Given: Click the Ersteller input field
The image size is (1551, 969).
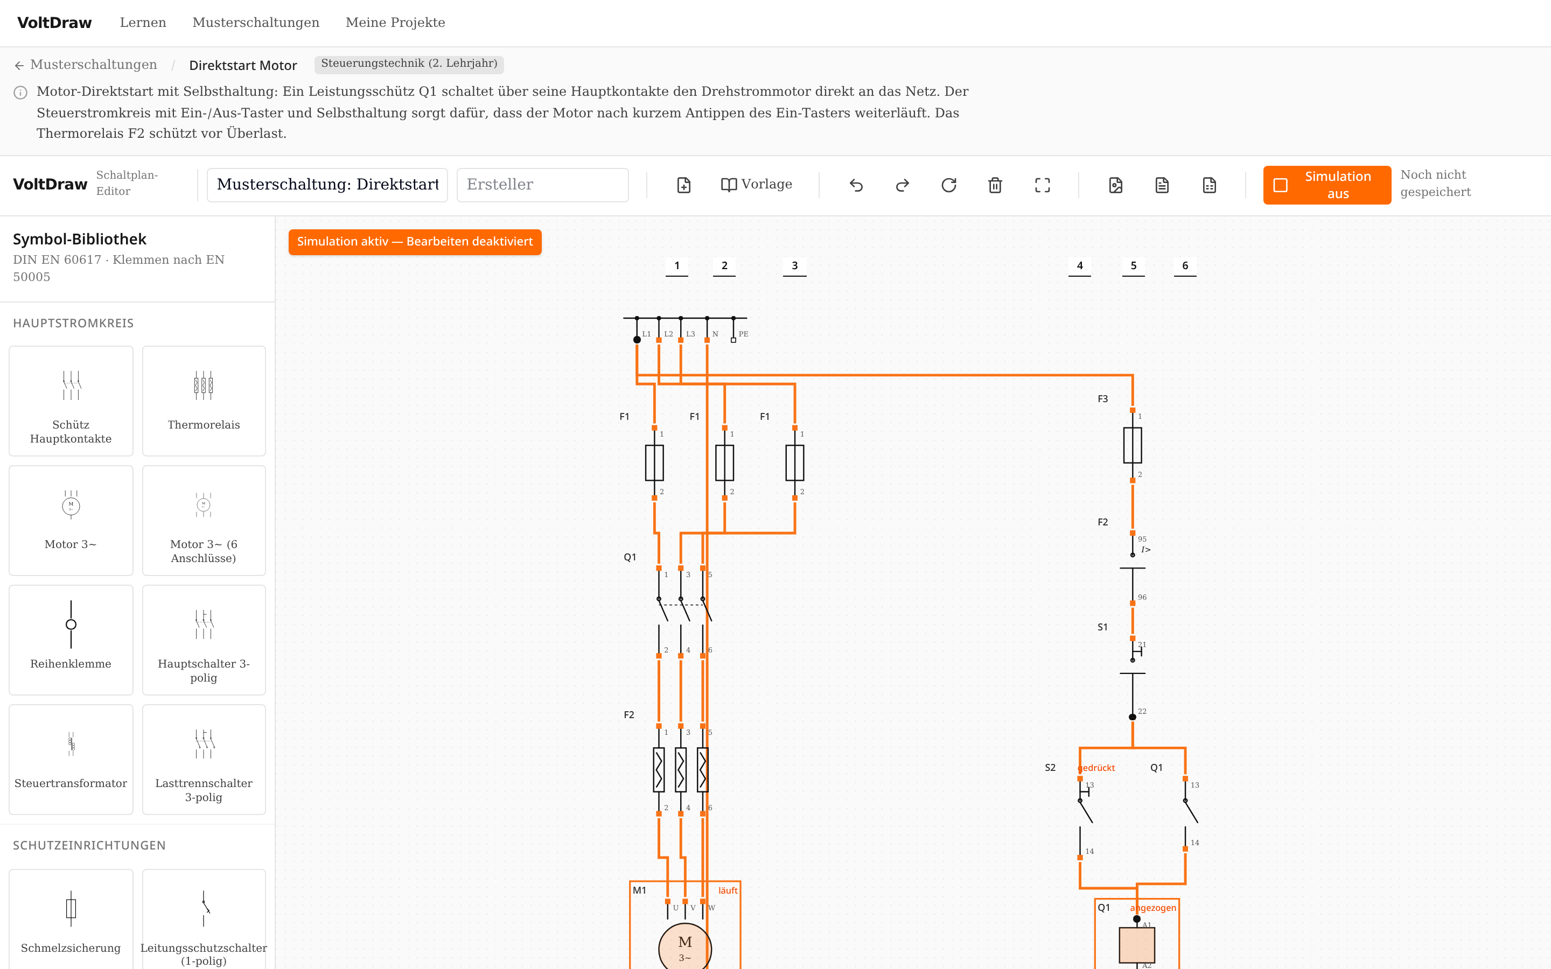Looking at the screenshot, I should 542,185.
